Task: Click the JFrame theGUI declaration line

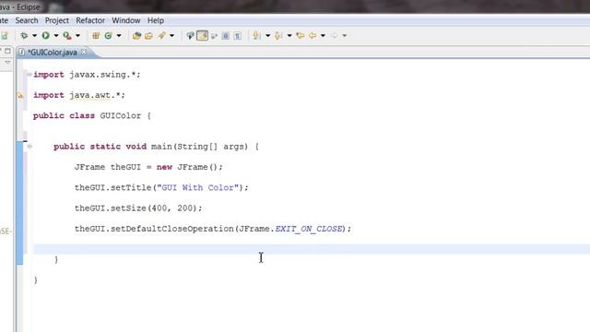Action: pyautogui.click(x=148, y=167)
